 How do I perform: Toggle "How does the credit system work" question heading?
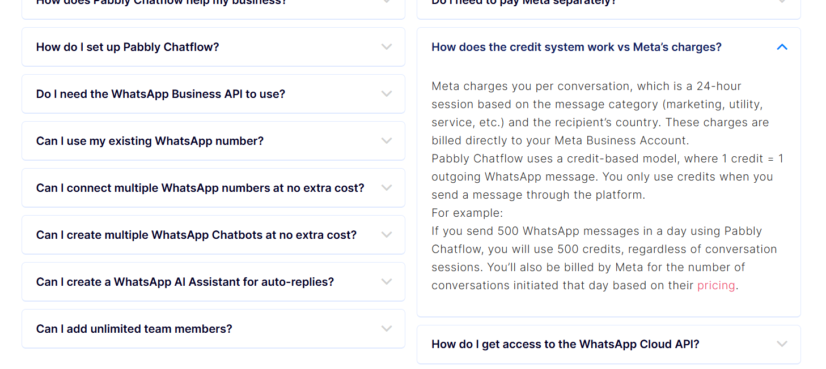(576, 47)
